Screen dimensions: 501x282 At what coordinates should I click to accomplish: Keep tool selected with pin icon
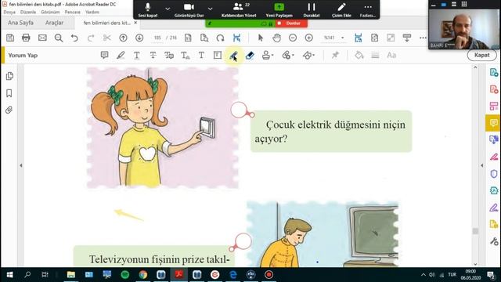pyautogui.click(x=335, y=55)
